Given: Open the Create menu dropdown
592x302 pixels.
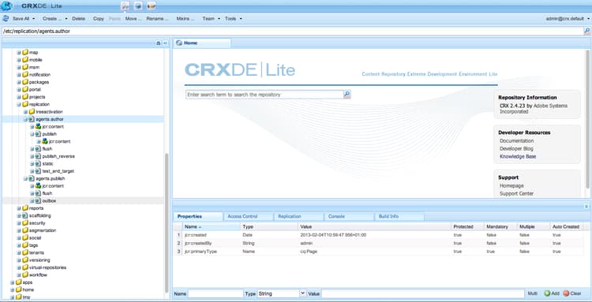Looking at the screenshot, I should coord(55,18).
